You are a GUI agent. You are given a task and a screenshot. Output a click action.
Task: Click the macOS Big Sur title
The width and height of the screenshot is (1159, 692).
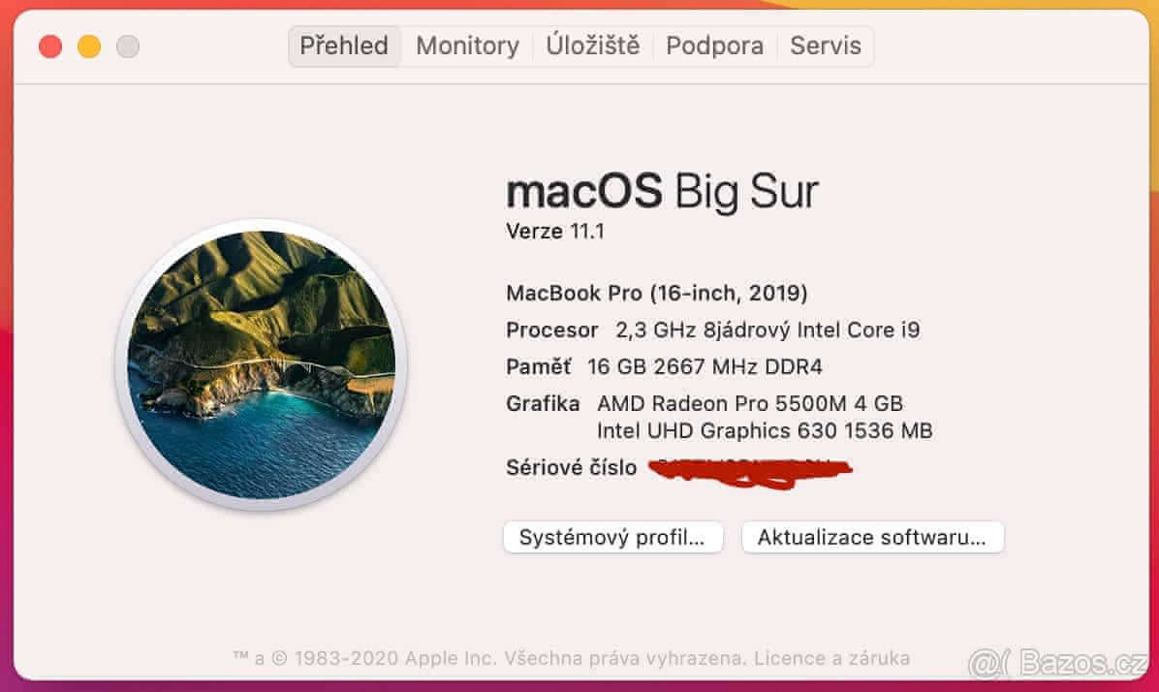tap(662, 191)
